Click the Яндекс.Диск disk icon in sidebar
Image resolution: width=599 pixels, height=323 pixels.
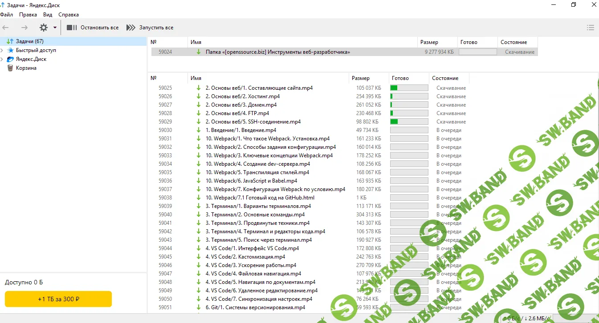[10, 59]
